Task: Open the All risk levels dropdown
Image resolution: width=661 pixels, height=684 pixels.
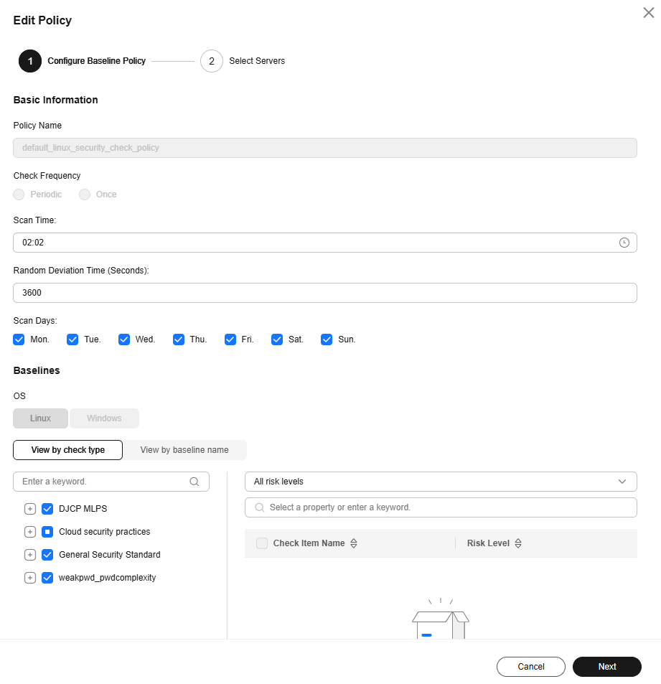Action: point(441,482)
